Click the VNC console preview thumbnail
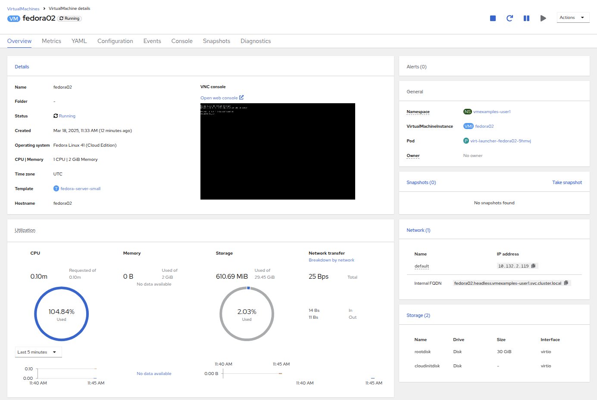 tap(278, 151)
